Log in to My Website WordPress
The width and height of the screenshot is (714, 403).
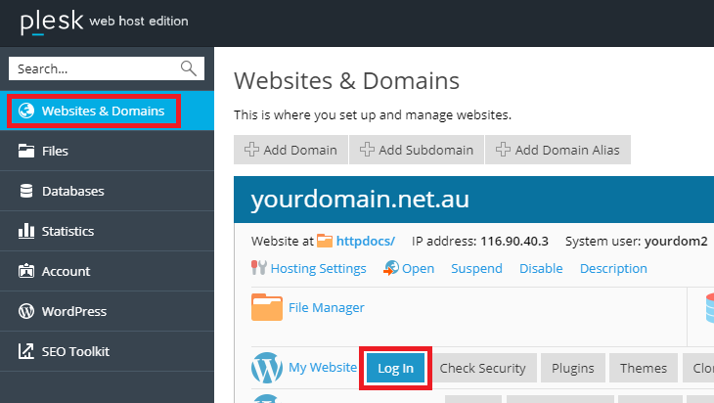[x=396, y=368]
